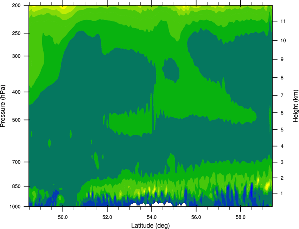The image size is (299, 229).
Task: Select the 500 pressure tick label
Action: tap(16, 120)
